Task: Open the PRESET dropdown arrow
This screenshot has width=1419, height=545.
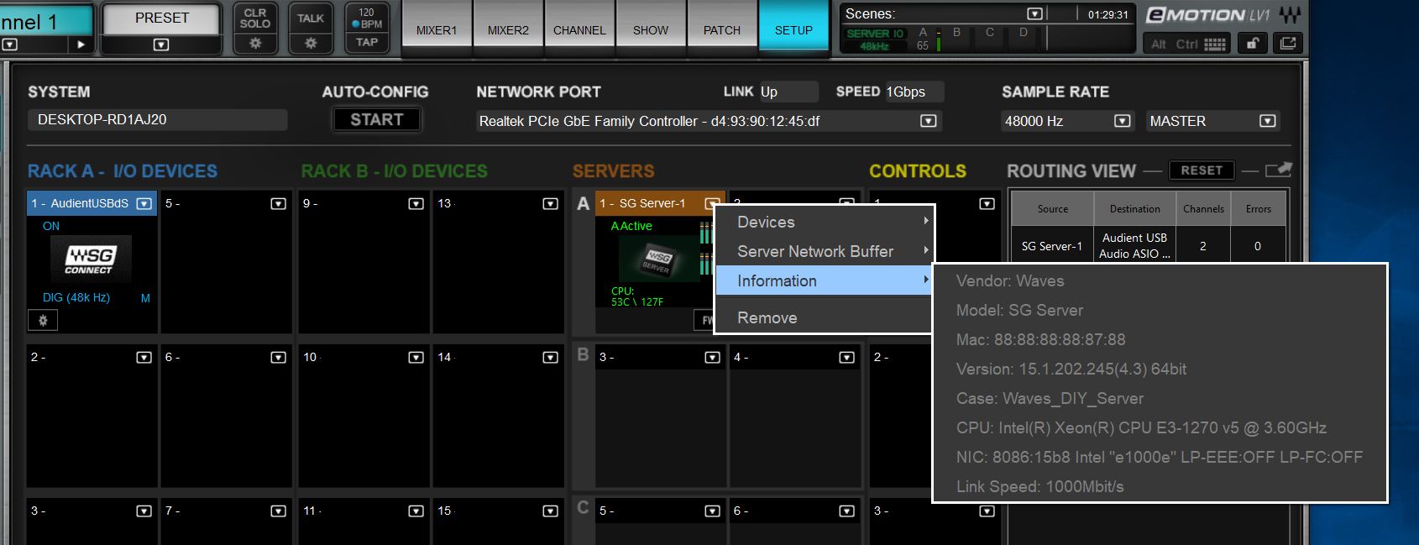Action: pyautogui.click(x=161, y=45)
